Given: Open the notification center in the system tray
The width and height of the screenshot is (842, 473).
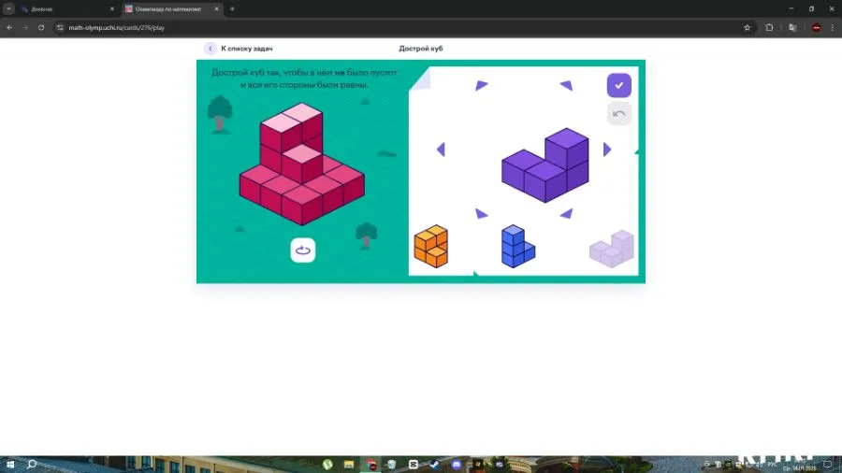Looking at the screenshot, I should point(828,465).
